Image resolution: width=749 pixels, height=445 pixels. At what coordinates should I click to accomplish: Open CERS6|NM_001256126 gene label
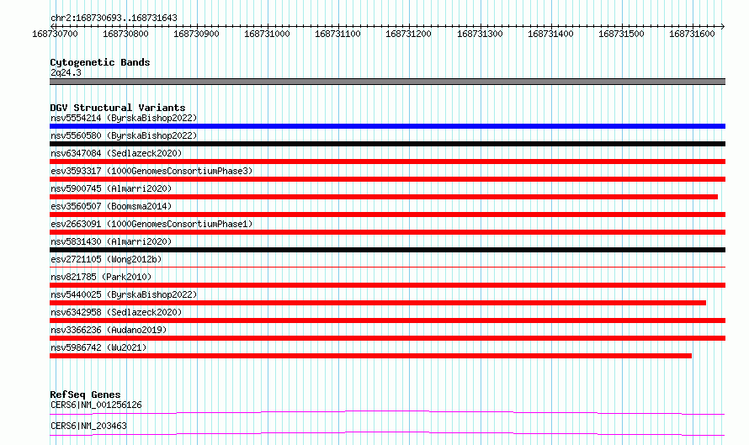point(96,405)
